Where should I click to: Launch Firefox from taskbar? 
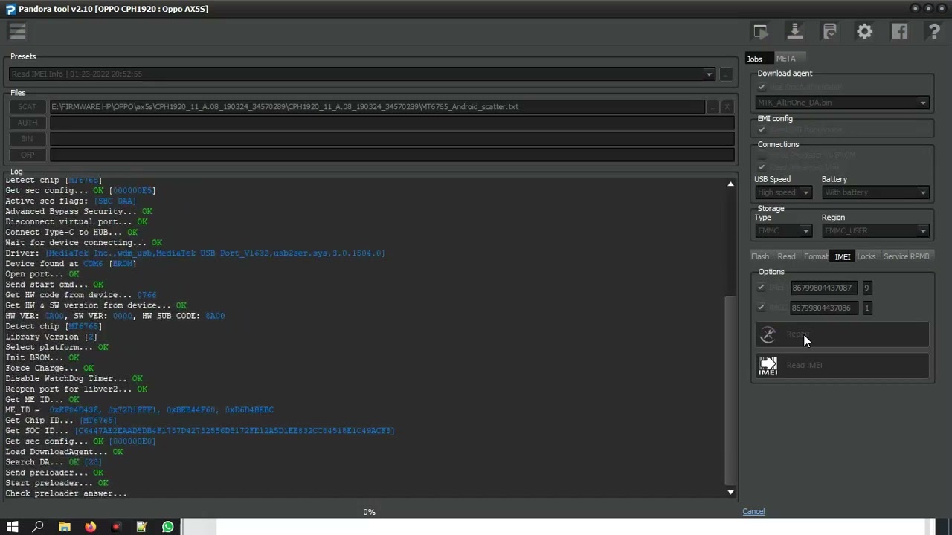pyautogui.click(x=90, y=527)
